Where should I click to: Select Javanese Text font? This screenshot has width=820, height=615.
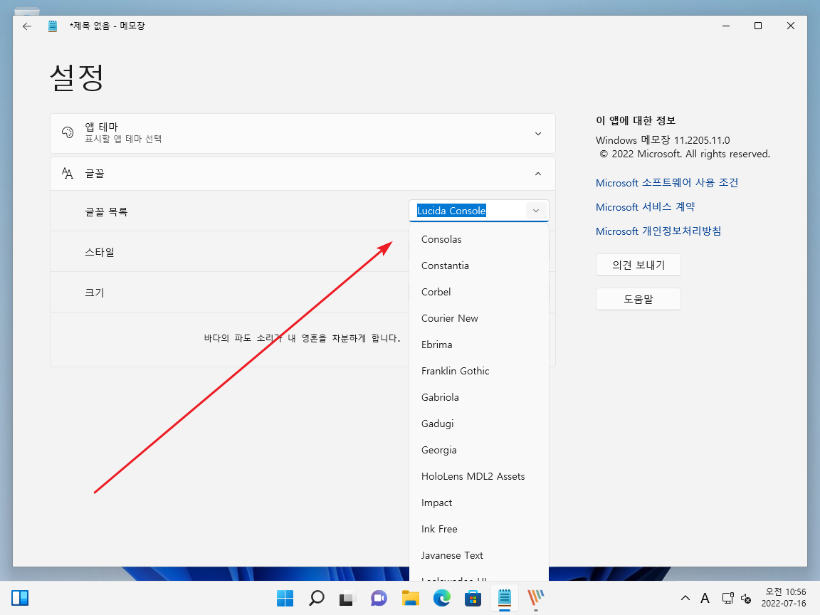[479, 555]
